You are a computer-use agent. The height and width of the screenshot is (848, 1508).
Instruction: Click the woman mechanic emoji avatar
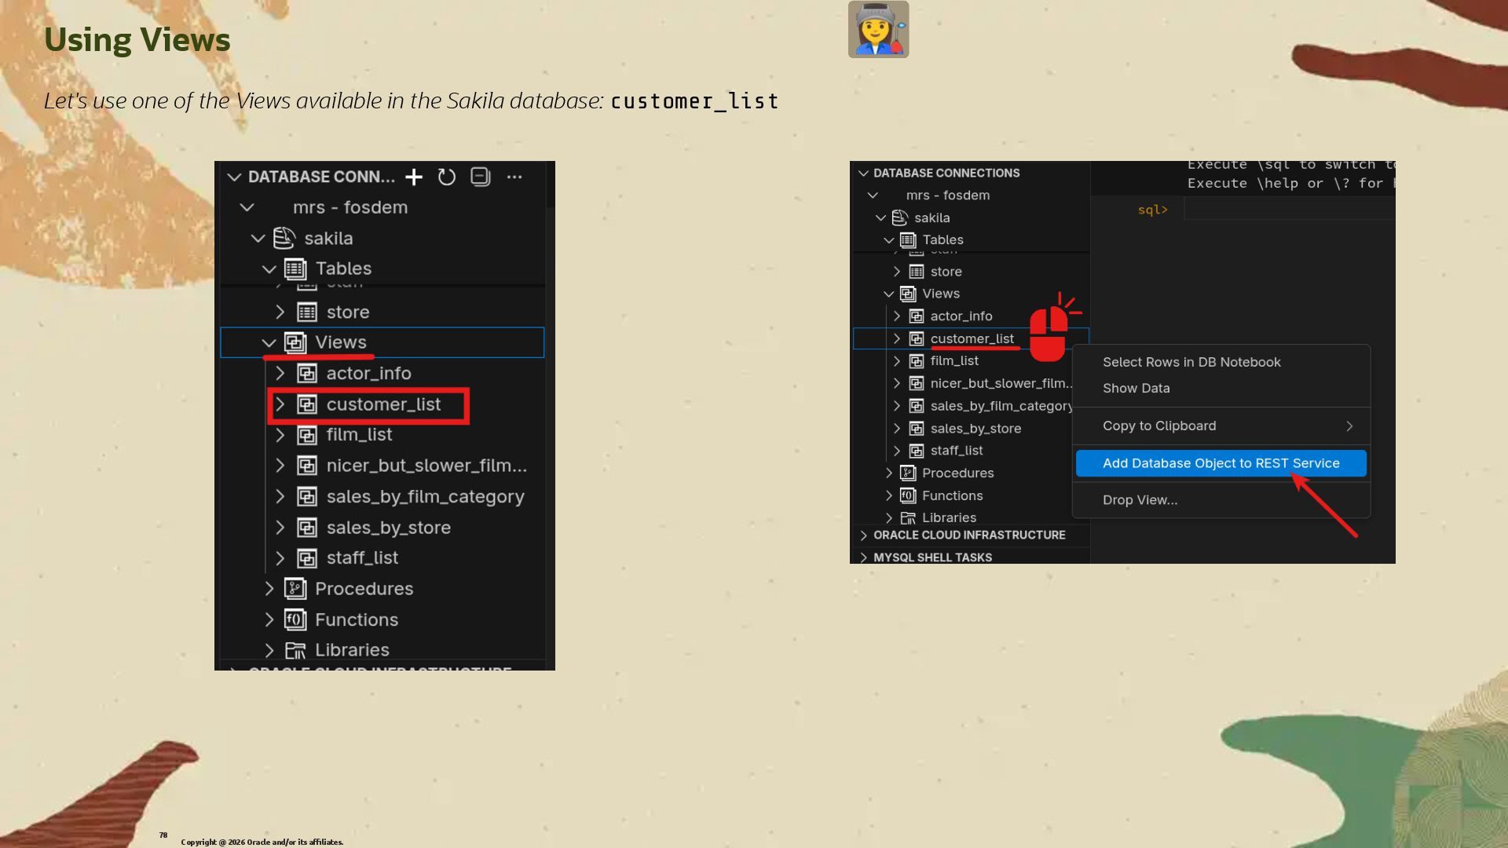878,29
